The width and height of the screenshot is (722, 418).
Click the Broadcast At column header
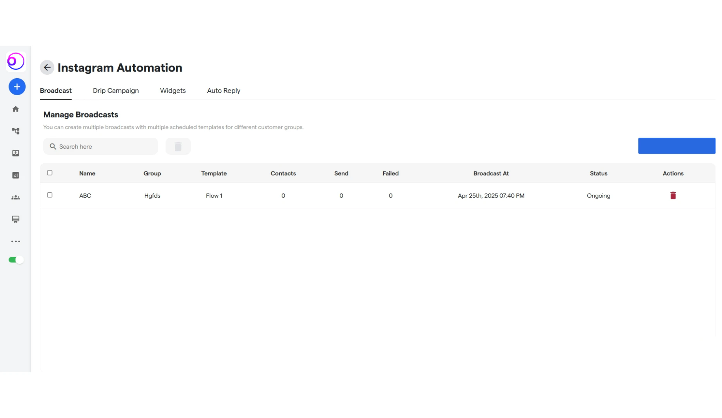pyautogui.click(x=491, y=173)
